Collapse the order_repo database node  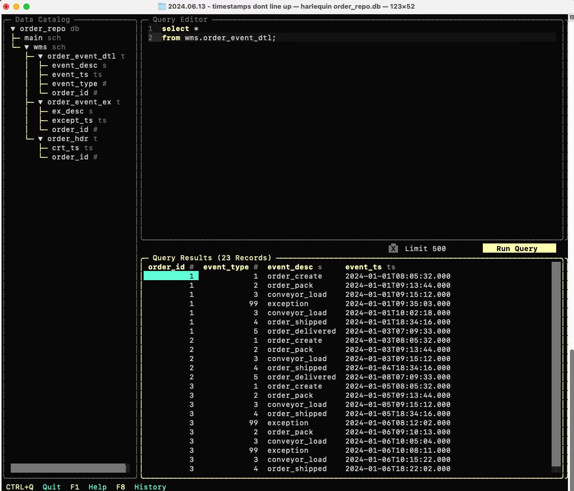point(13,29)
